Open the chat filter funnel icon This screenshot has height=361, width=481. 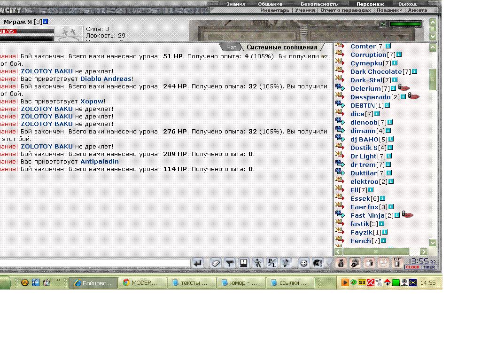tap(229, 263)
